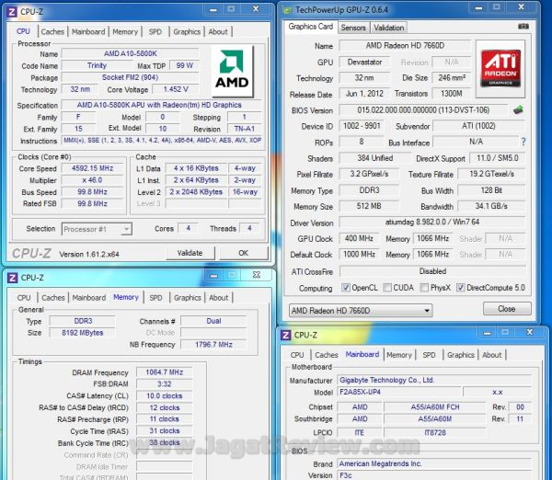Select the Graphics Card tab in GPU-Z

[x=311, y=27]
